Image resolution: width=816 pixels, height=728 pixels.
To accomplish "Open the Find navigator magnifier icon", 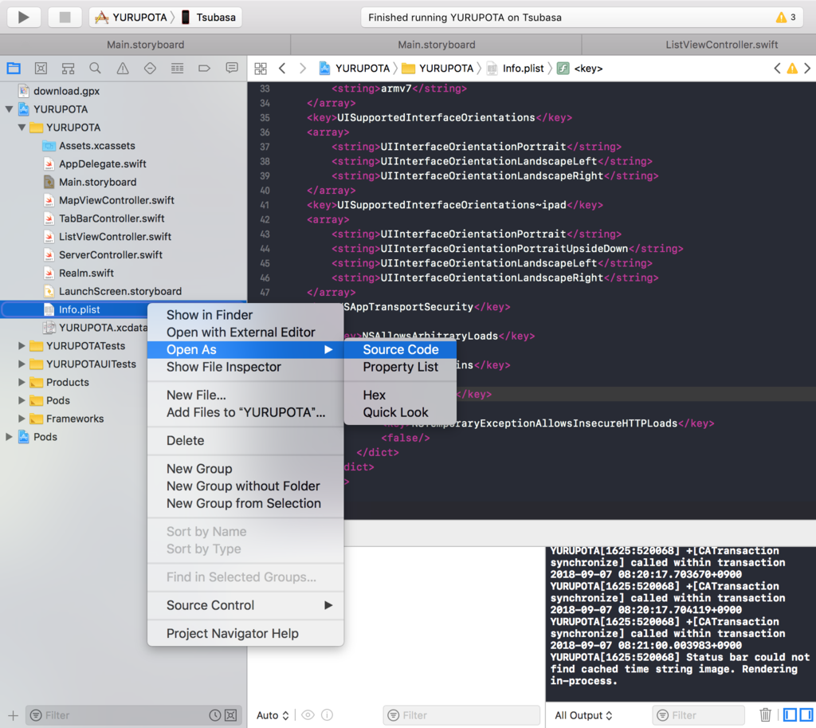I will [96, 69].
